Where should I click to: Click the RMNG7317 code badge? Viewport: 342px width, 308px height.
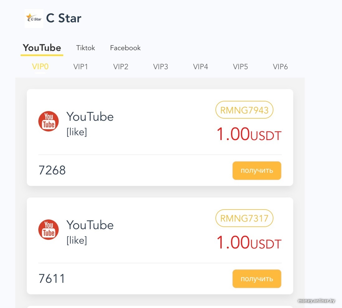(244, 218)
